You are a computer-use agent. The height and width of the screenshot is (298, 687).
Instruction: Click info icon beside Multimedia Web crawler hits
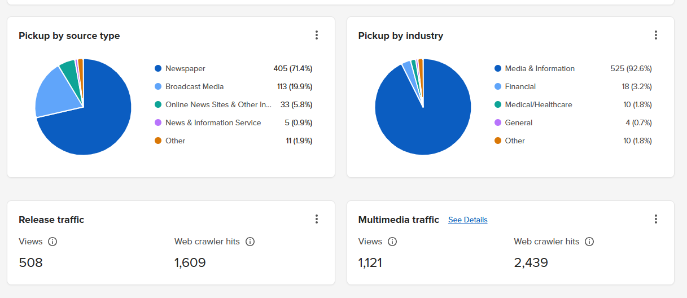[x=589, y=242]
